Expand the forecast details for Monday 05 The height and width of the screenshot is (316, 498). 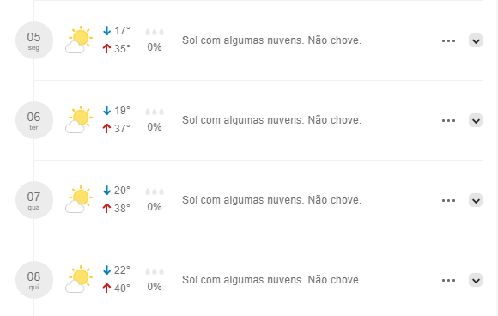coord(476,40)
